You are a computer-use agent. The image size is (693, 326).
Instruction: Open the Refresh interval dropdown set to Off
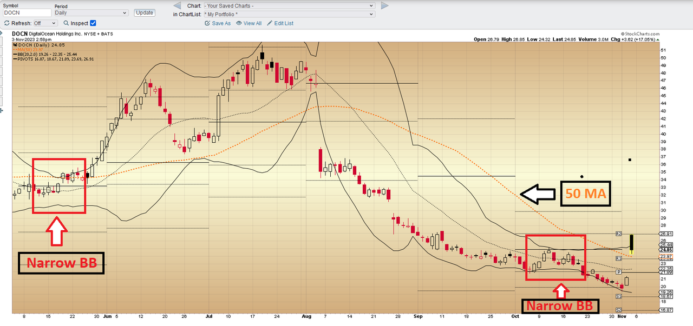point(45,23)
